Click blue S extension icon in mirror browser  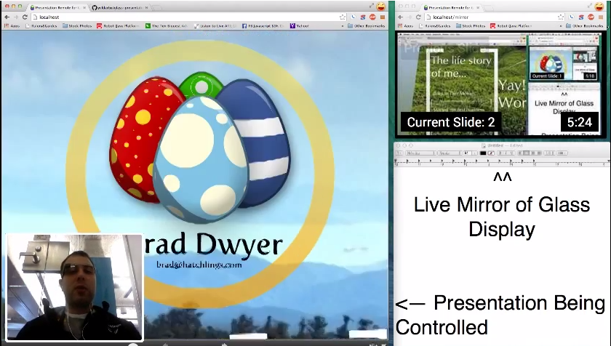[581, 17]
